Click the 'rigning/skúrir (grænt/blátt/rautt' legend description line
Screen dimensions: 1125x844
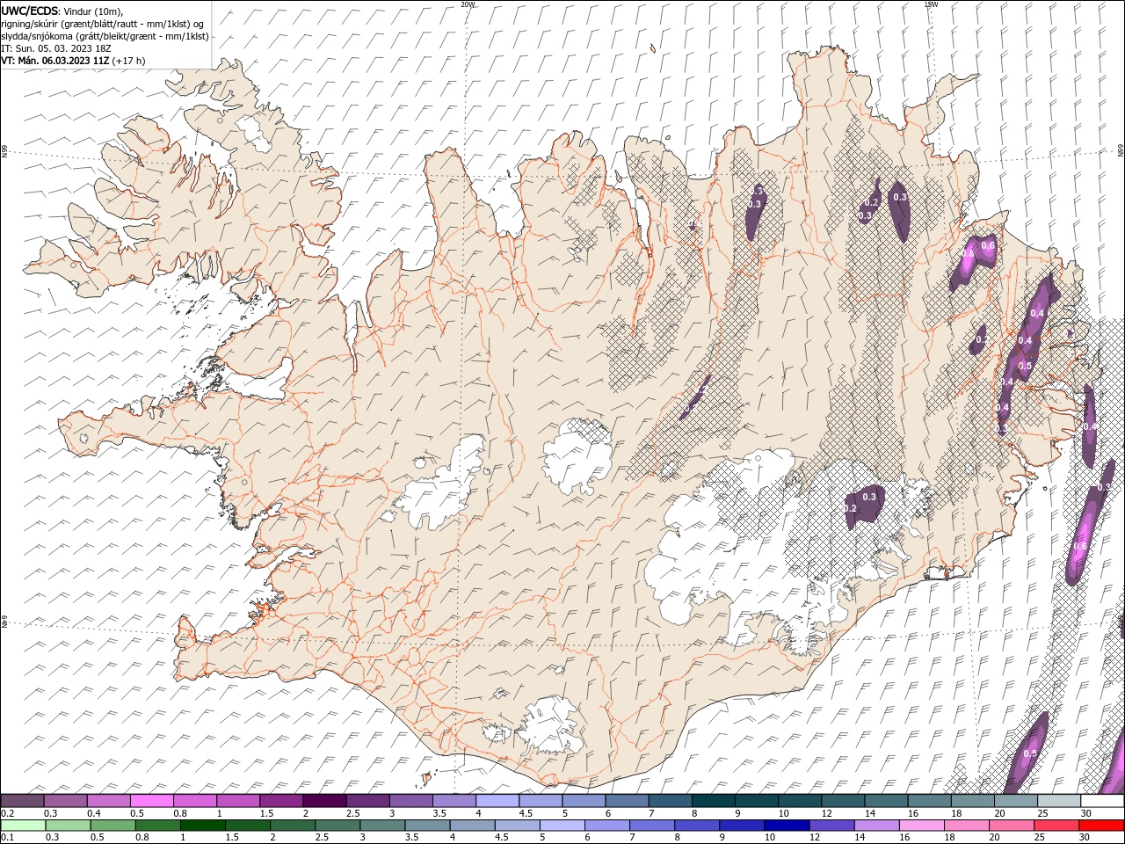[103, 23]
